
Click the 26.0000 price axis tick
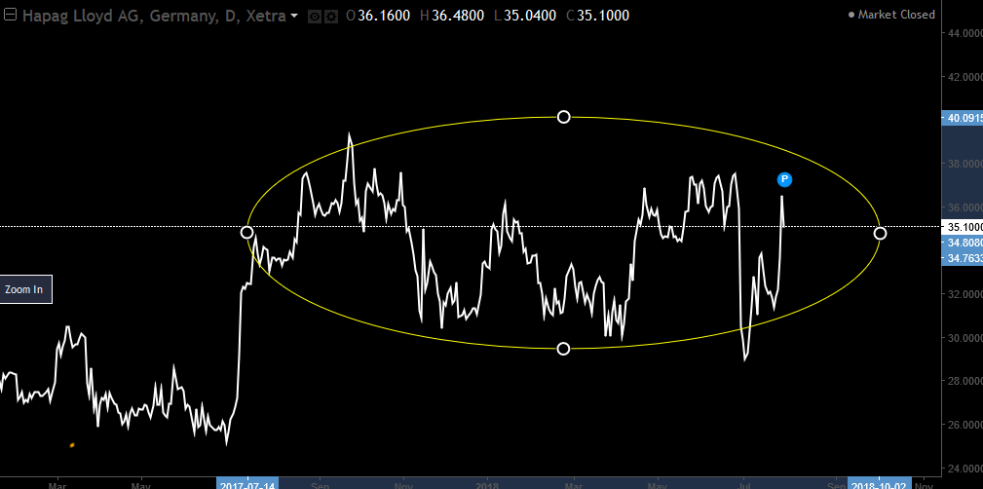pos(965,425)
